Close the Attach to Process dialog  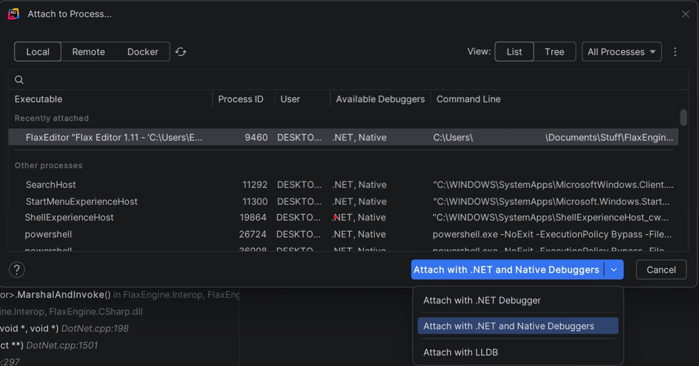coord(685,14)
